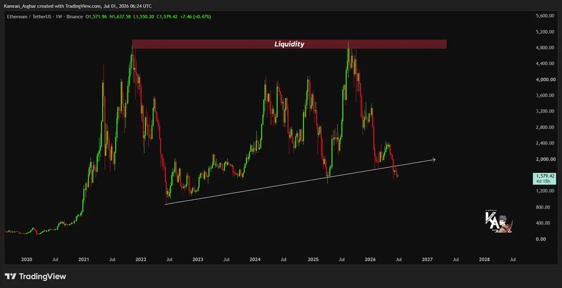Click the 4,000.00 price axis label
This screenshot has height=288, width=562.
point(545,80)
